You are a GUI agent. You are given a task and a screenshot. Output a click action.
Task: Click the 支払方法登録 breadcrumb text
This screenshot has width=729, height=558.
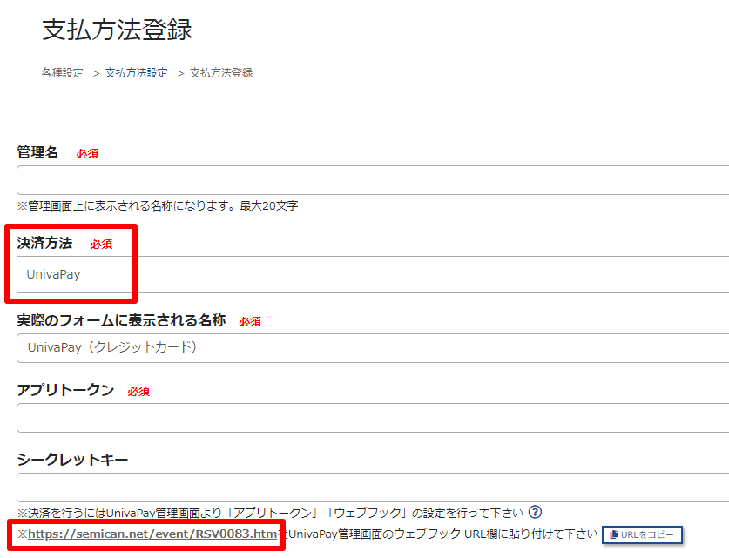tap(221, 73)
